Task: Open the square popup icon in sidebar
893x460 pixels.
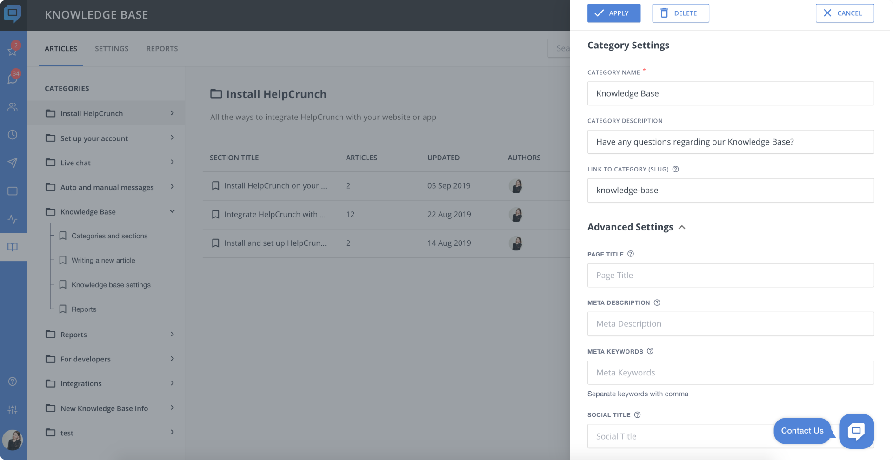Action: (13, 191)
